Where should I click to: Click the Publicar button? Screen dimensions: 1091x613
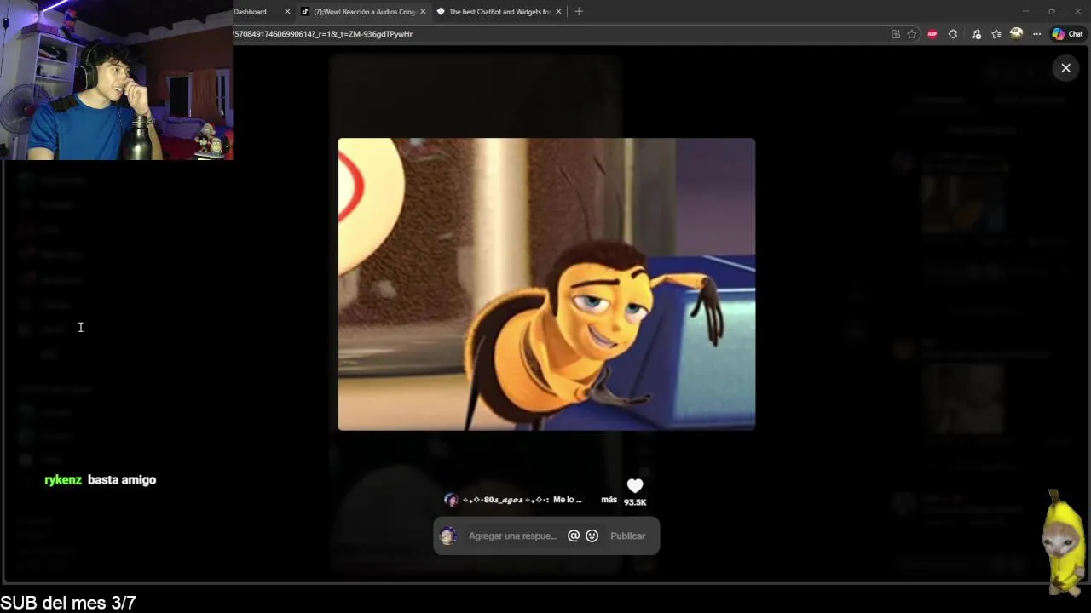627,536
